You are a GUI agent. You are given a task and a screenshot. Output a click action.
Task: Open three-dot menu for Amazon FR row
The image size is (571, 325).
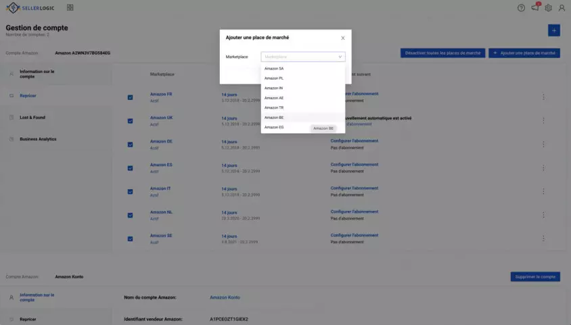click(543, 97)
